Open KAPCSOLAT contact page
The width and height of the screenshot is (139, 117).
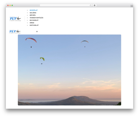coord(34,25)
